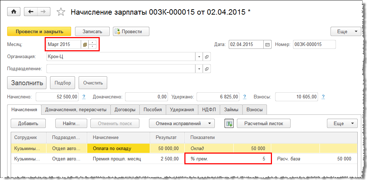Click the Заполнить button
The height and width of the screenshot is (180, 367).
tap(27, 83)
